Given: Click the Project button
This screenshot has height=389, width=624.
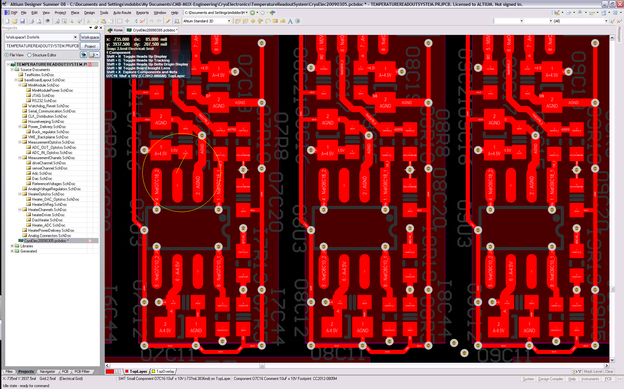Looking at the screenshot, I should 90,46.
